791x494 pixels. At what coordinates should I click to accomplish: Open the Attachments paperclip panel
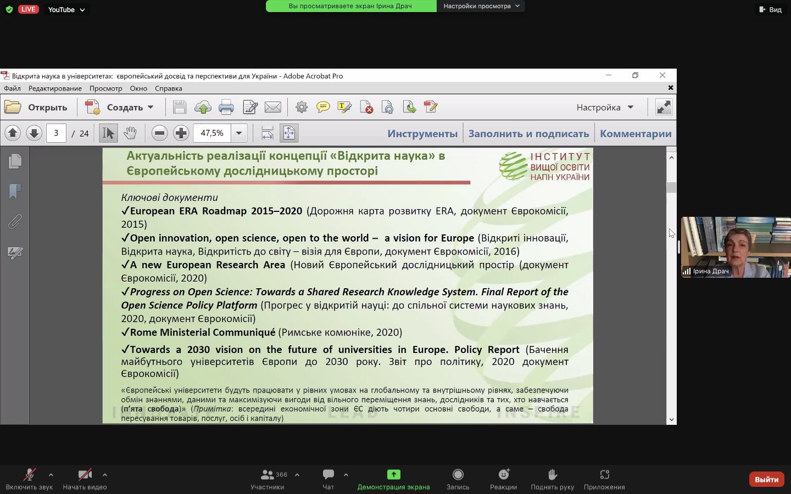click(15, 222)
